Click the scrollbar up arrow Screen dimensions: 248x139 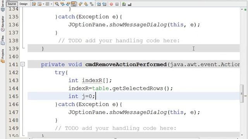click(242, 9)
